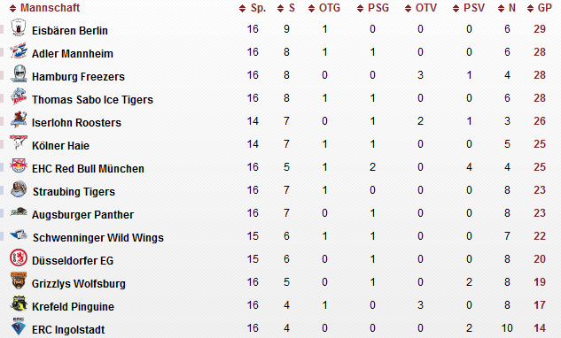This screenshot has width=561, height=338.
Task: Click the Düsseldorfer EG round red logo
Action: tap(19, 257)
